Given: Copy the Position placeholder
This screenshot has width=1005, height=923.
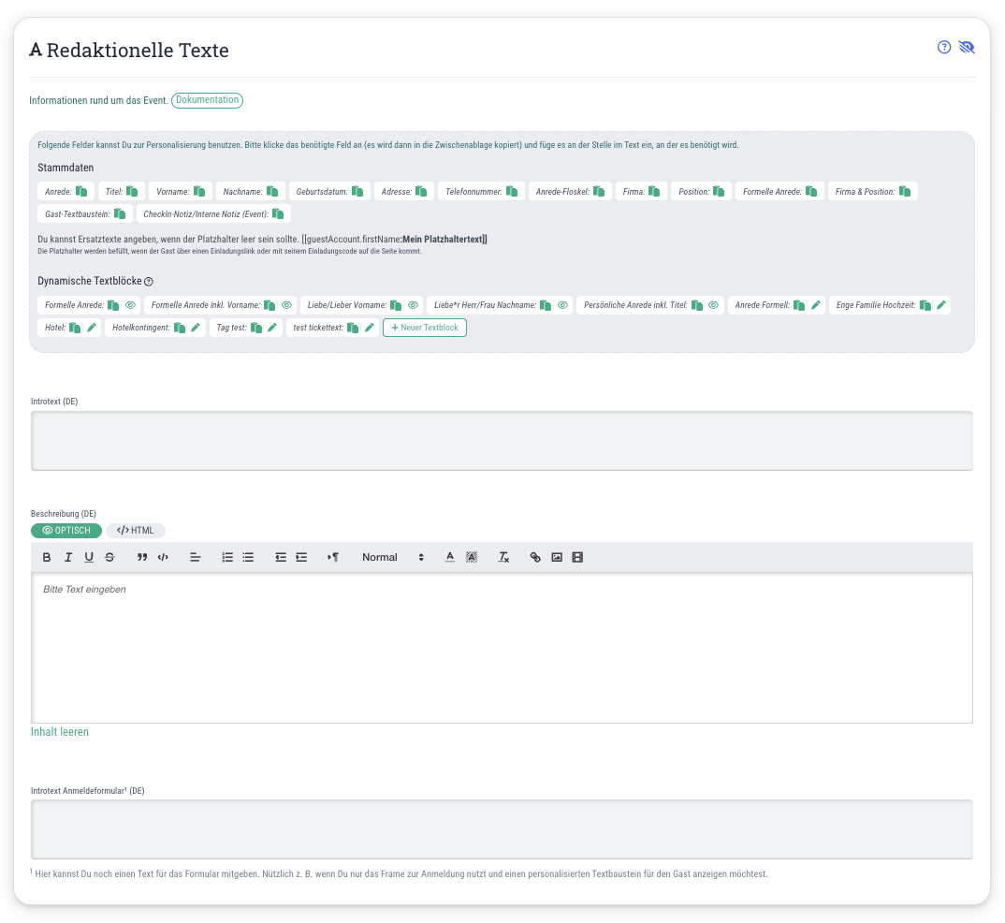Looking at the screenshot, I should [719, 191].
